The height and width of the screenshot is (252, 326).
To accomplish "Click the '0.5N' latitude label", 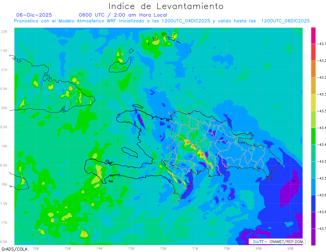I will click(x=4, y=89).
